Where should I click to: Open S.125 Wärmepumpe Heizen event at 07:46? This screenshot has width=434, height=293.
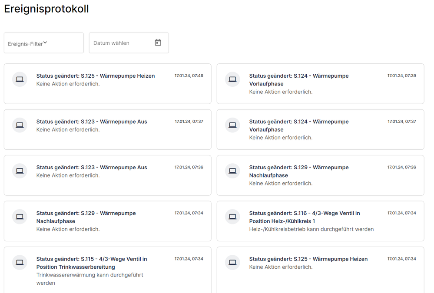pos(96,76)
